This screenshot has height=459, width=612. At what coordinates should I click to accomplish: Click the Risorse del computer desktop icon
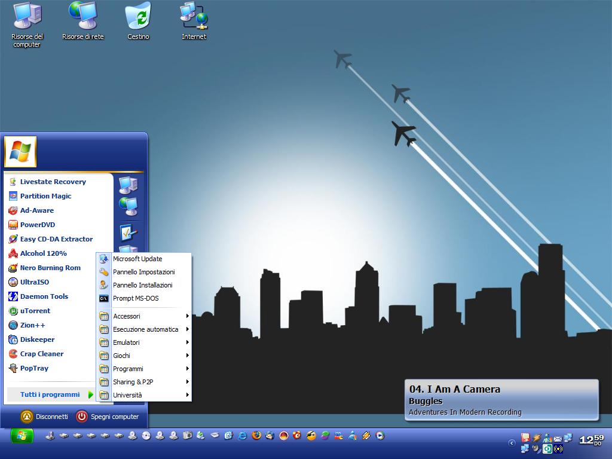[x=27, y=24]
